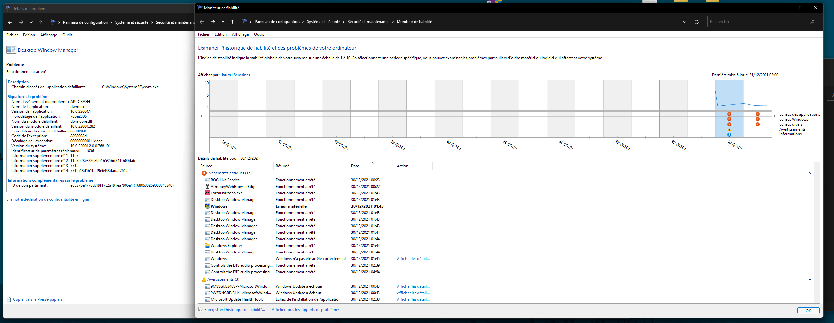
Task: Select warning icon in the 30/12/2021 column
Action: tap(729, 130)
